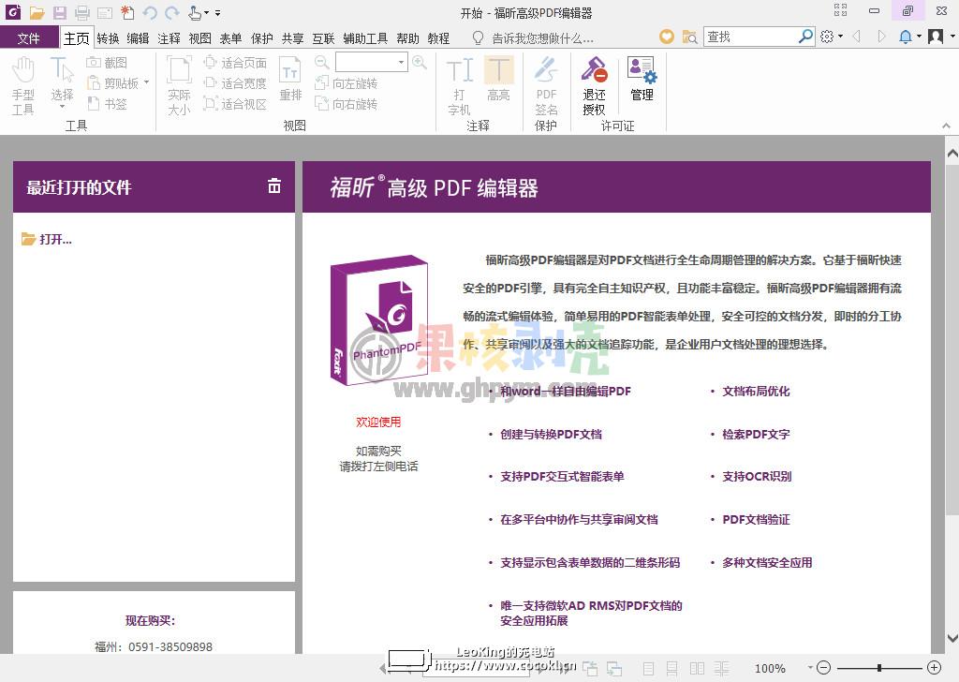Switch to the 共享 (Share) ribbon tab
The width and height of the screenshot is (959, 682).
click(292, 38)
